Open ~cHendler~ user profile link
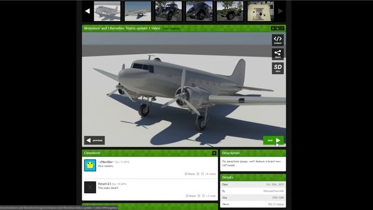373x210 pixels. (106, 162)
